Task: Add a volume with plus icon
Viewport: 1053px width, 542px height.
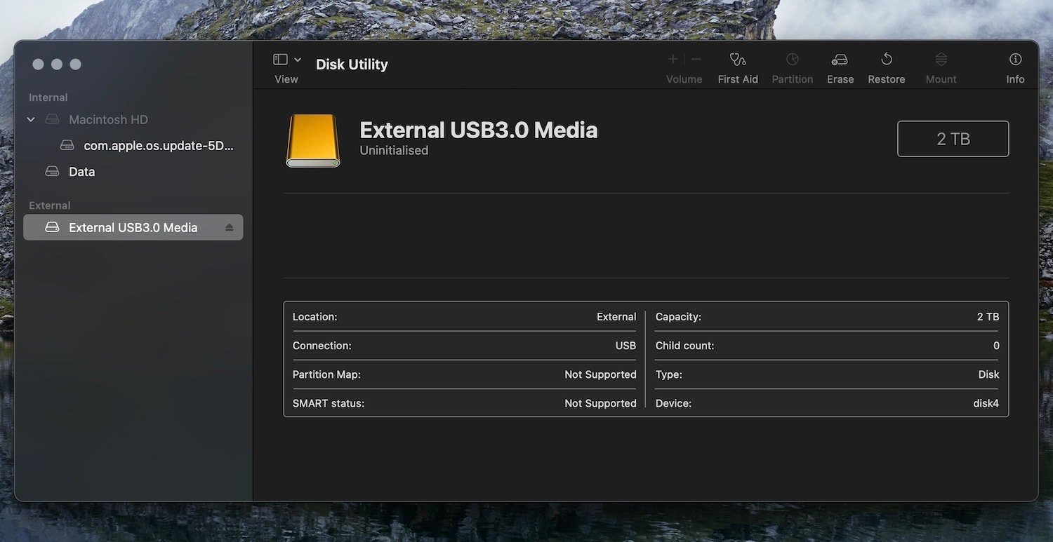Action: pos(673,60)
